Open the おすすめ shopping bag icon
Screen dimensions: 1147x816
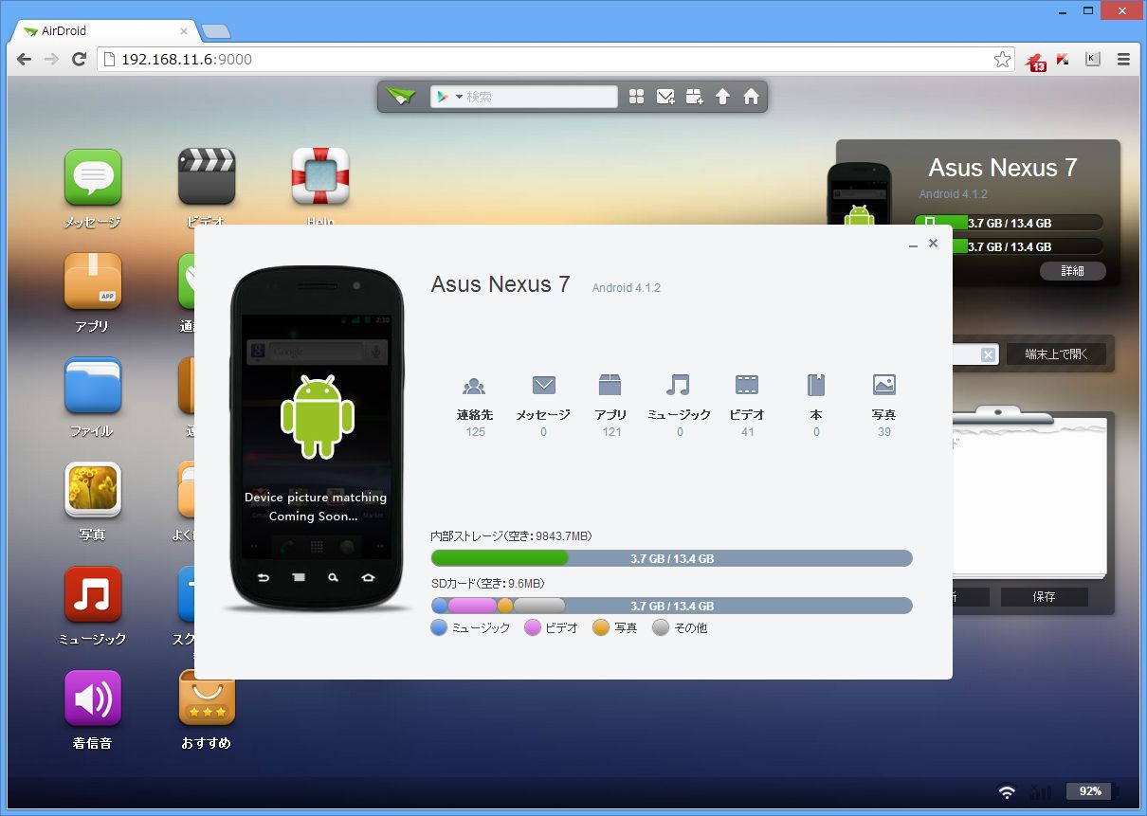coord(207,698)
